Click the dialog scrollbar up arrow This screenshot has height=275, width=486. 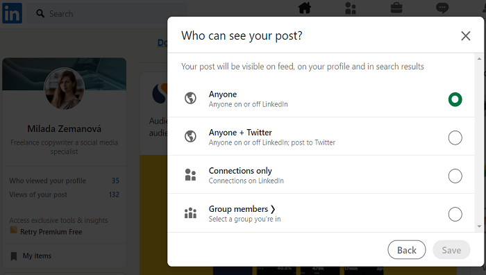tap(479, 58)
